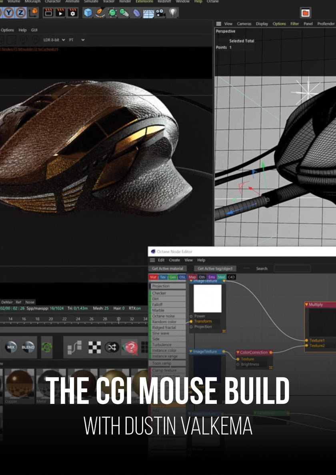This screenshot has width=336, height=475.
Task: Add a Cube primitive object
Action: (88, 13)
